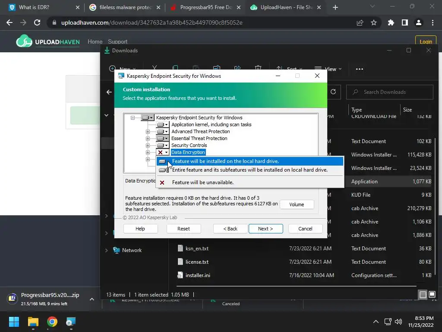The width and height of the screenshot is (442, 332).
Task: Open Chrome from the taskbar
Action: (52, 322)
